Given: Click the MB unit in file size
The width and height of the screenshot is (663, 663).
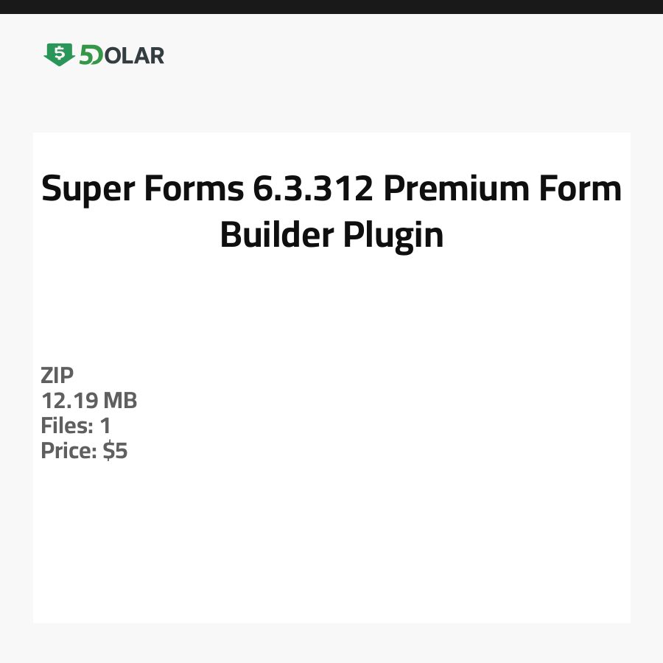Looking at the screenshot, I should (x=120, y=401).
